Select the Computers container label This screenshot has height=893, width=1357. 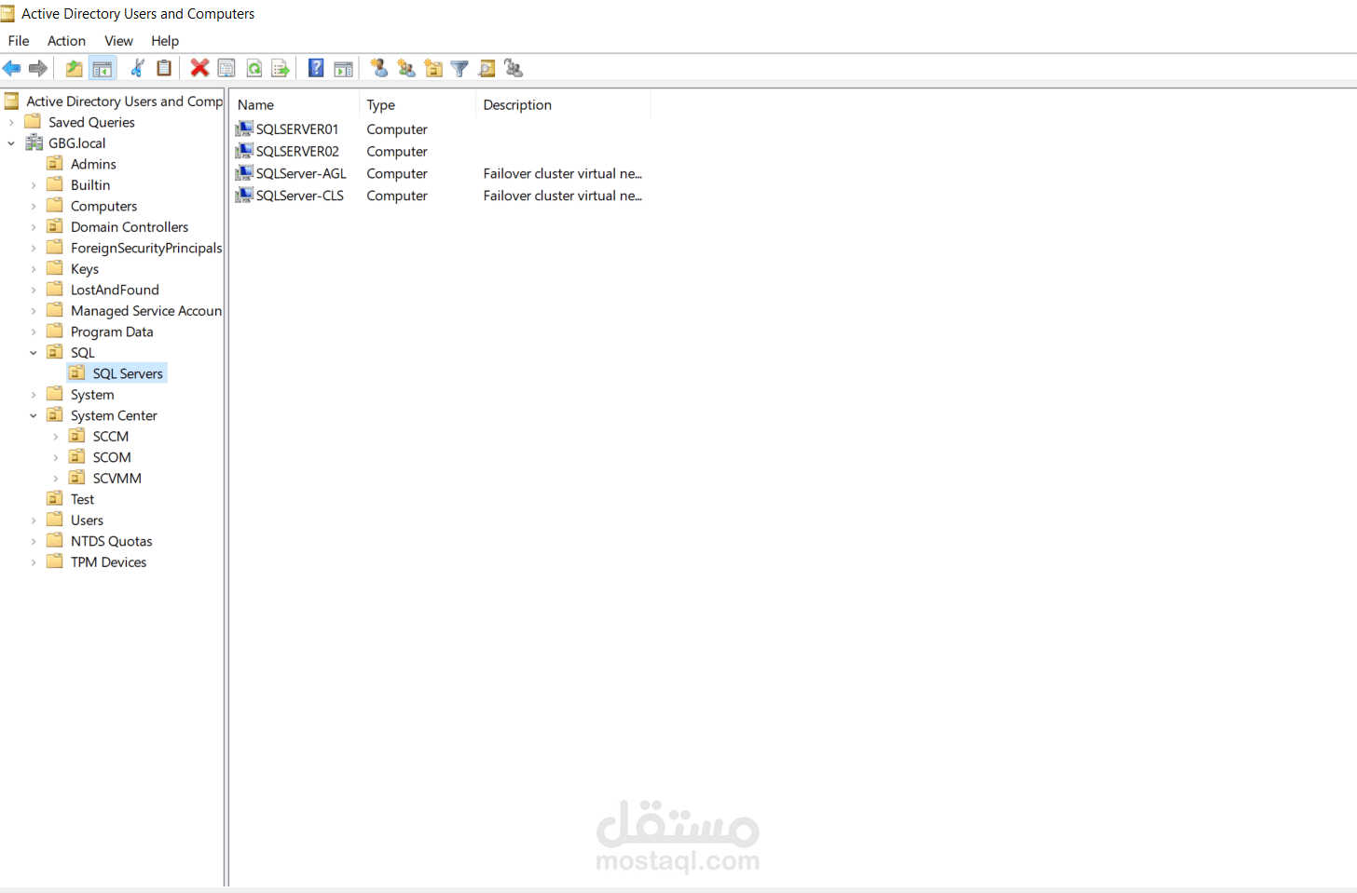103,206
